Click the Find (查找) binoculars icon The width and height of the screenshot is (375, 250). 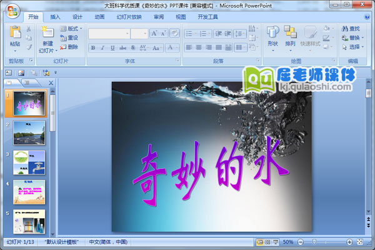click(345, 29)
